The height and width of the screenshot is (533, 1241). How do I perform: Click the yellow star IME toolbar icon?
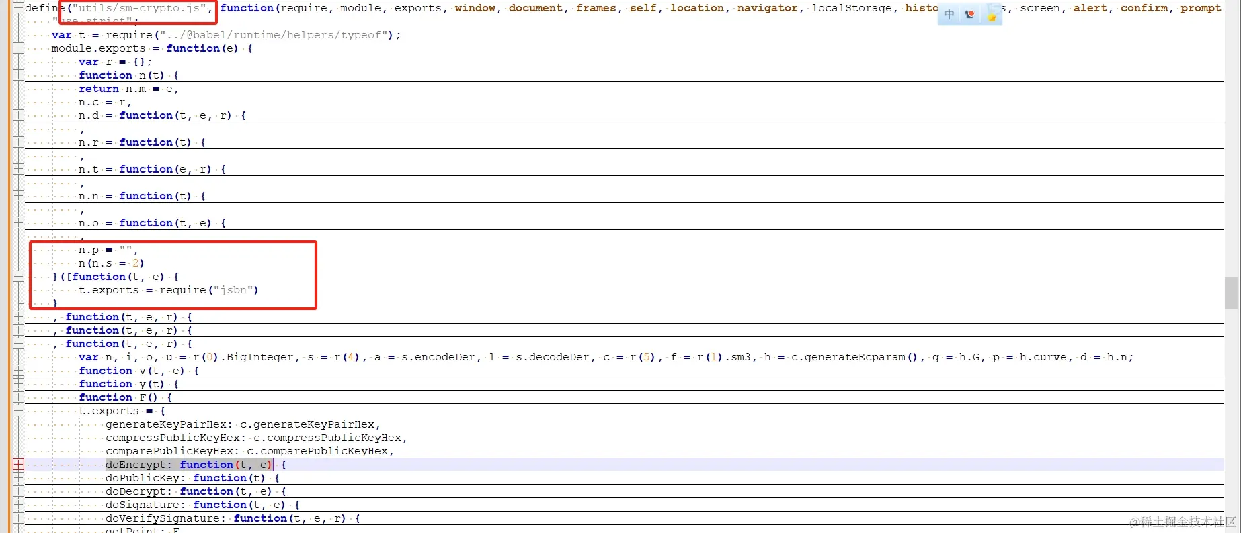[992, 15]
